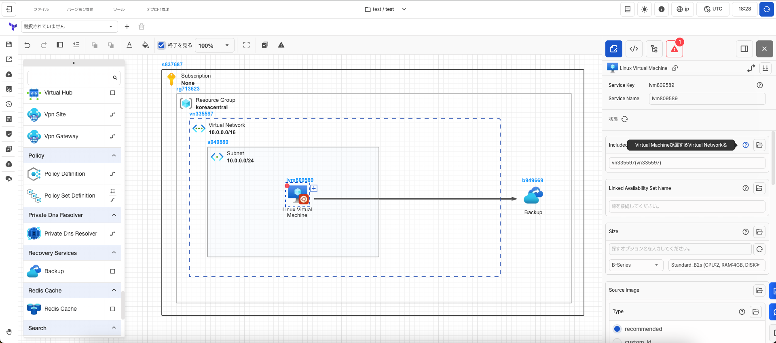Open the zoom 100% dropdown
This screenshot has width=776, height=343.
(x=214, y=46)
